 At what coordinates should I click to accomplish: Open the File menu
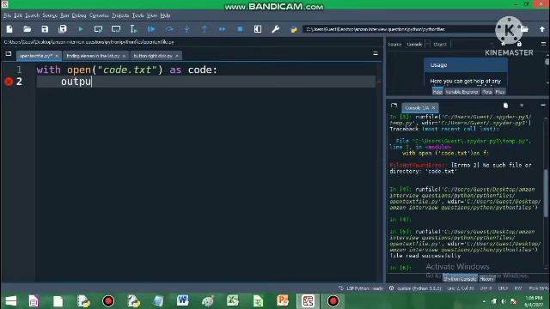8,15
